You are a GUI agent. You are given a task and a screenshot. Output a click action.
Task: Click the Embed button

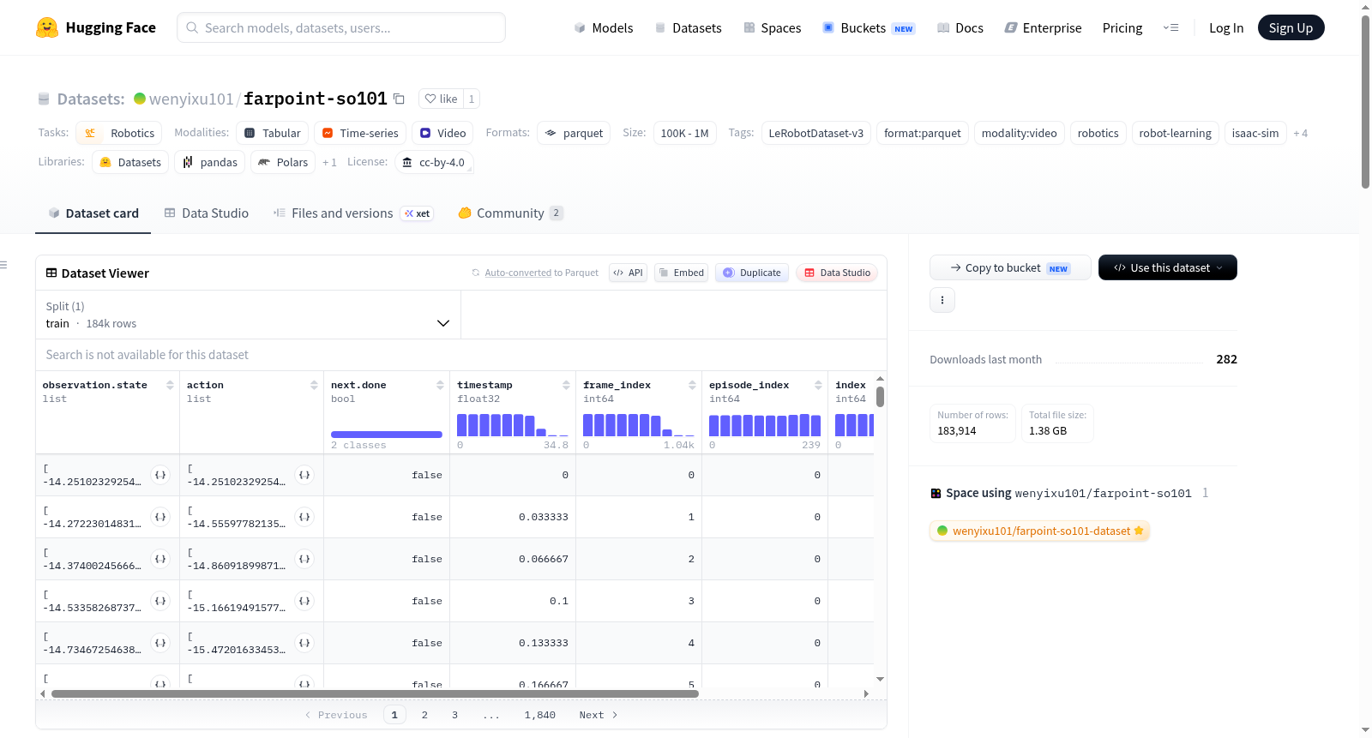[681, 273]
